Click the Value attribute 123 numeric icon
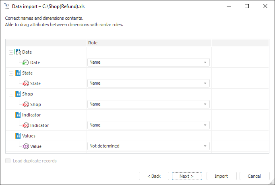This screenshot has width=275, height=185. 25,146
